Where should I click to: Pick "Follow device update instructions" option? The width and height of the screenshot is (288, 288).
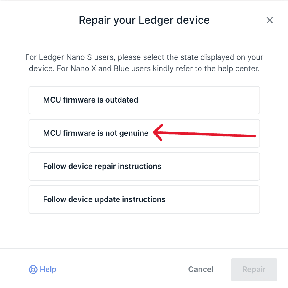pos(144,199)
